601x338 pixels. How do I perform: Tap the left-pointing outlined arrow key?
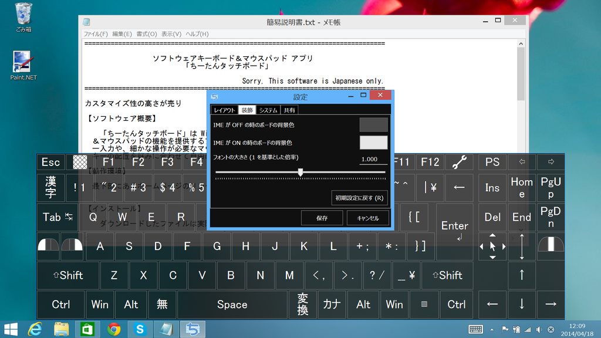pyautogui.click(x=522, y=162)
